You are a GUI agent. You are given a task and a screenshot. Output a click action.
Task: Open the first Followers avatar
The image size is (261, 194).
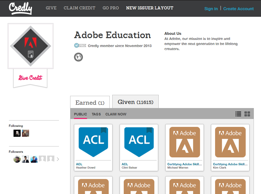coord(17,159)
